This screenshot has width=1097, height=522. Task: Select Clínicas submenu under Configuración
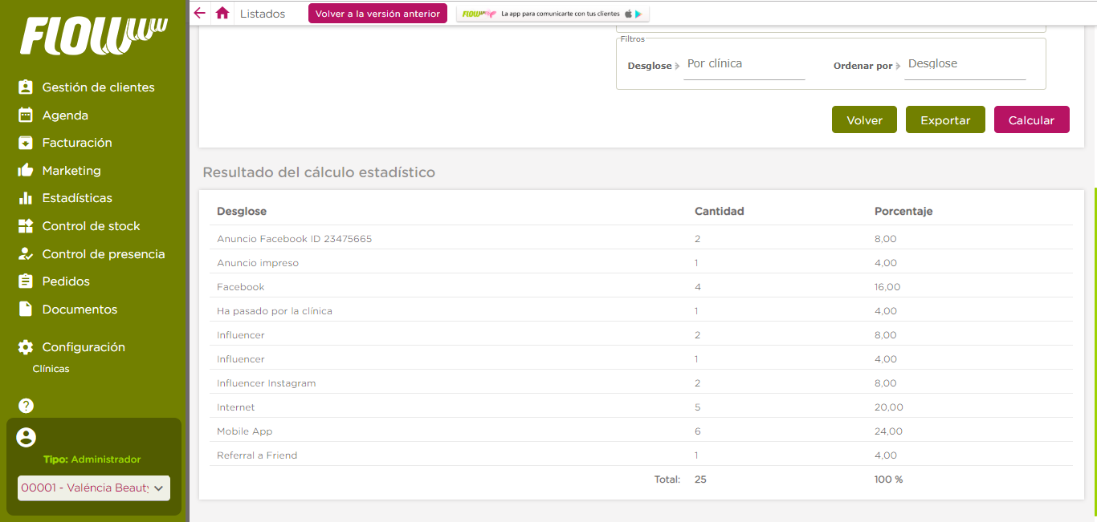click(x=51, y=369)
